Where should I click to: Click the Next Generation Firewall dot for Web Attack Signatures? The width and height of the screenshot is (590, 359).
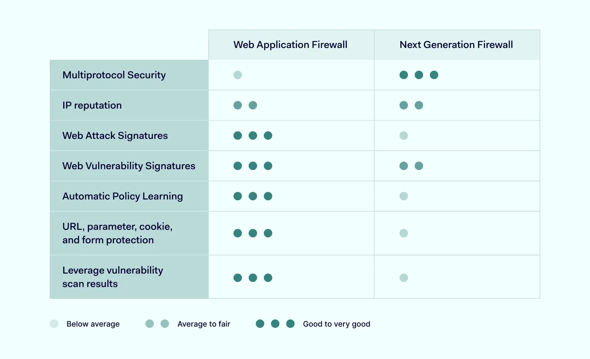(404, 136)
